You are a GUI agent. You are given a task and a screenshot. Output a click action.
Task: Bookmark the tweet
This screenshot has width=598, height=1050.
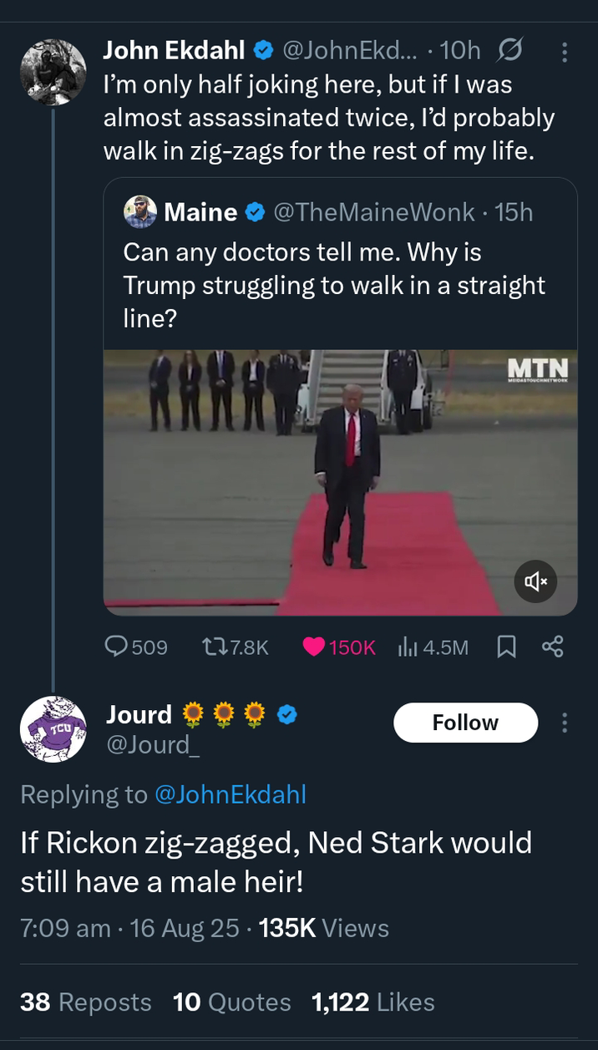(x=504, y=646)
